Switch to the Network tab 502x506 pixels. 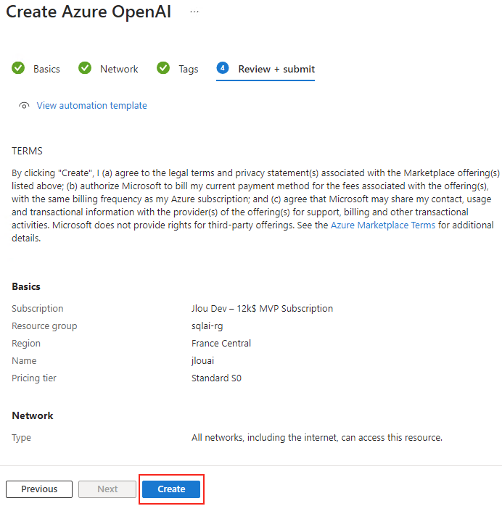tap(119, 69)
